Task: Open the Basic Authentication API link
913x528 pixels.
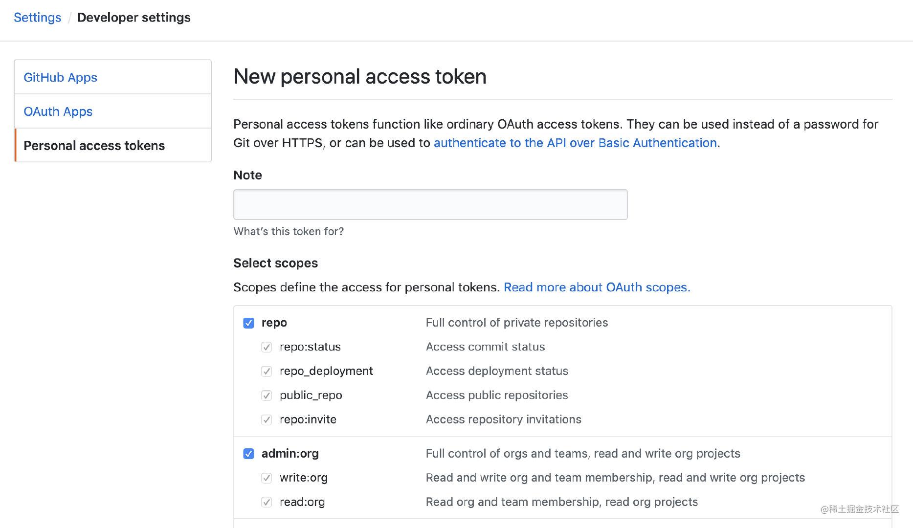Action: tap(575, 143)
